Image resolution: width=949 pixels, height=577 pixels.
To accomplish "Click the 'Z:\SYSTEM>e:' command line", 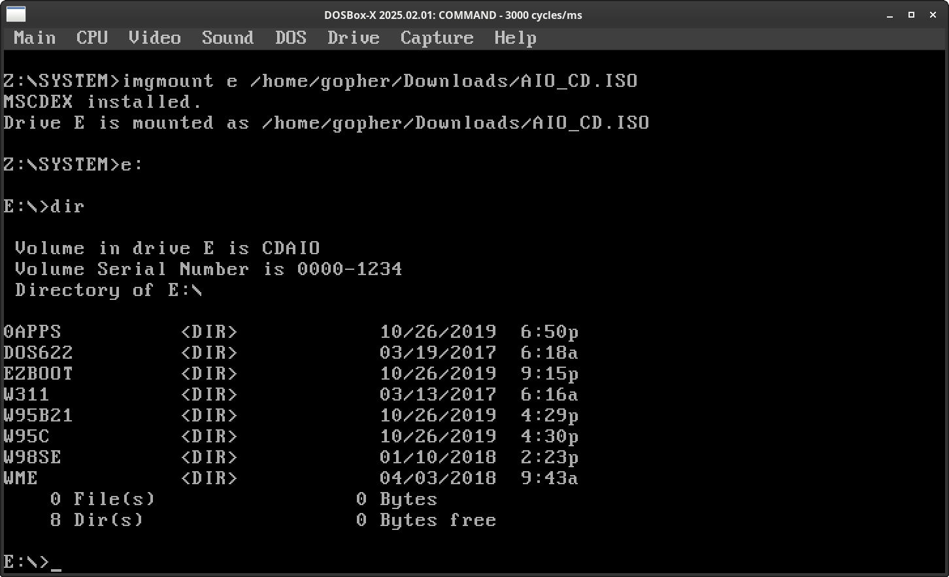I will coord(73,165).
